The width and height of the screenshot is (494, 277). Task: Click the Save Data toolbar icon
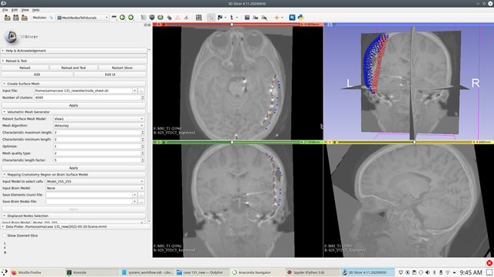[25, 18]
